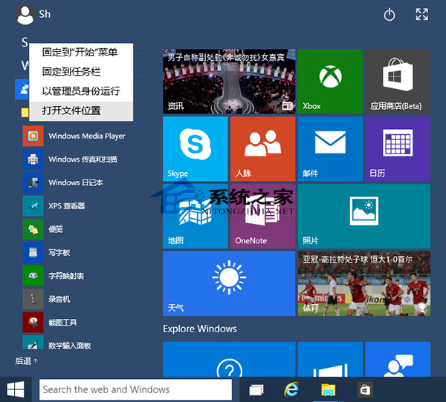This screenshot has height=402, width=446.
Task: Launch the OneNote tile
Action: point(263,217)
